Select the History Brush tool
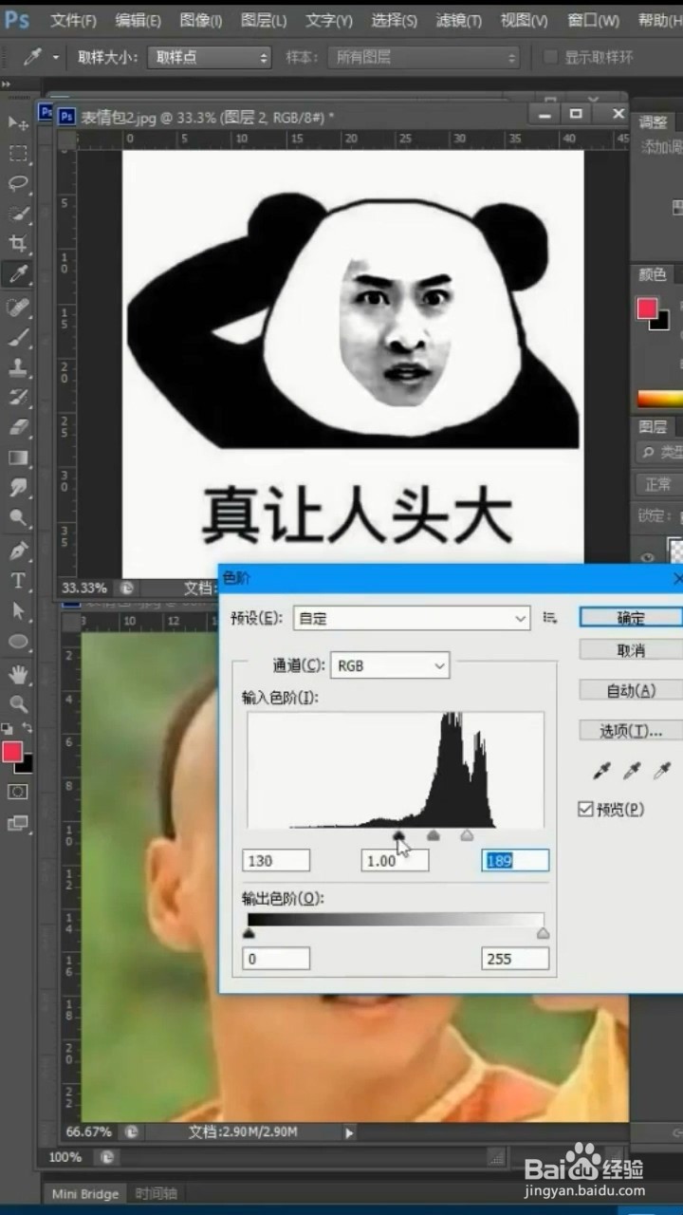 pyautogui.click(x=18, y=398)
